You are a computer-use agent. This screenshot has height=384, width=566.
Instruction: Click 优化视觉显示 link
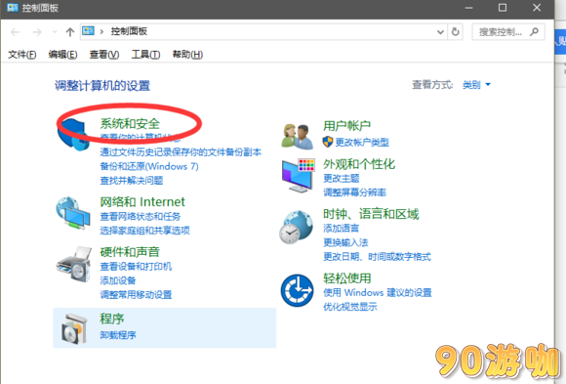[x=350, y=307]
